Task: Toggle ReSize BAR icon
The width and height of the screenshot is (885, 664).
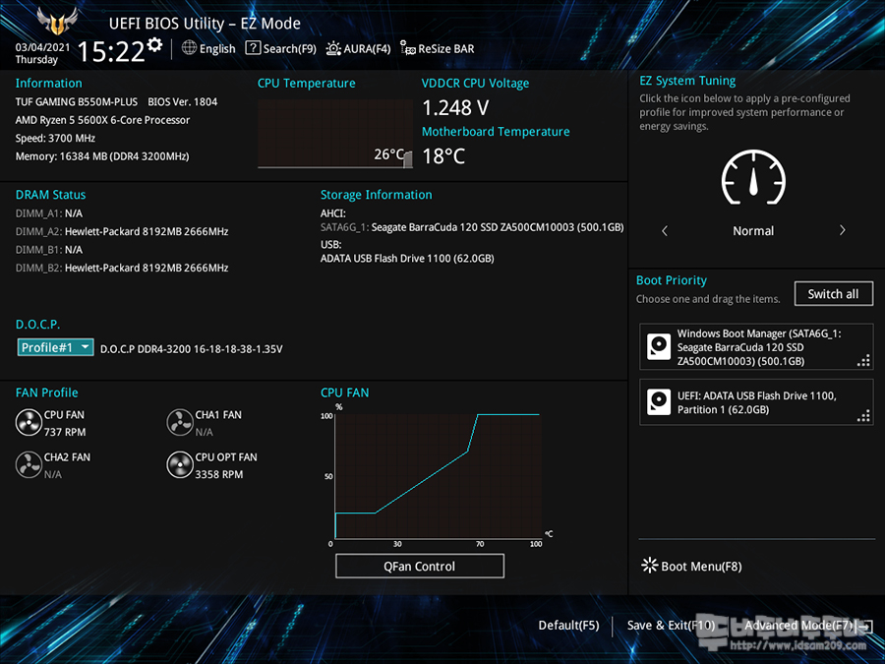Action: [407, 48]
